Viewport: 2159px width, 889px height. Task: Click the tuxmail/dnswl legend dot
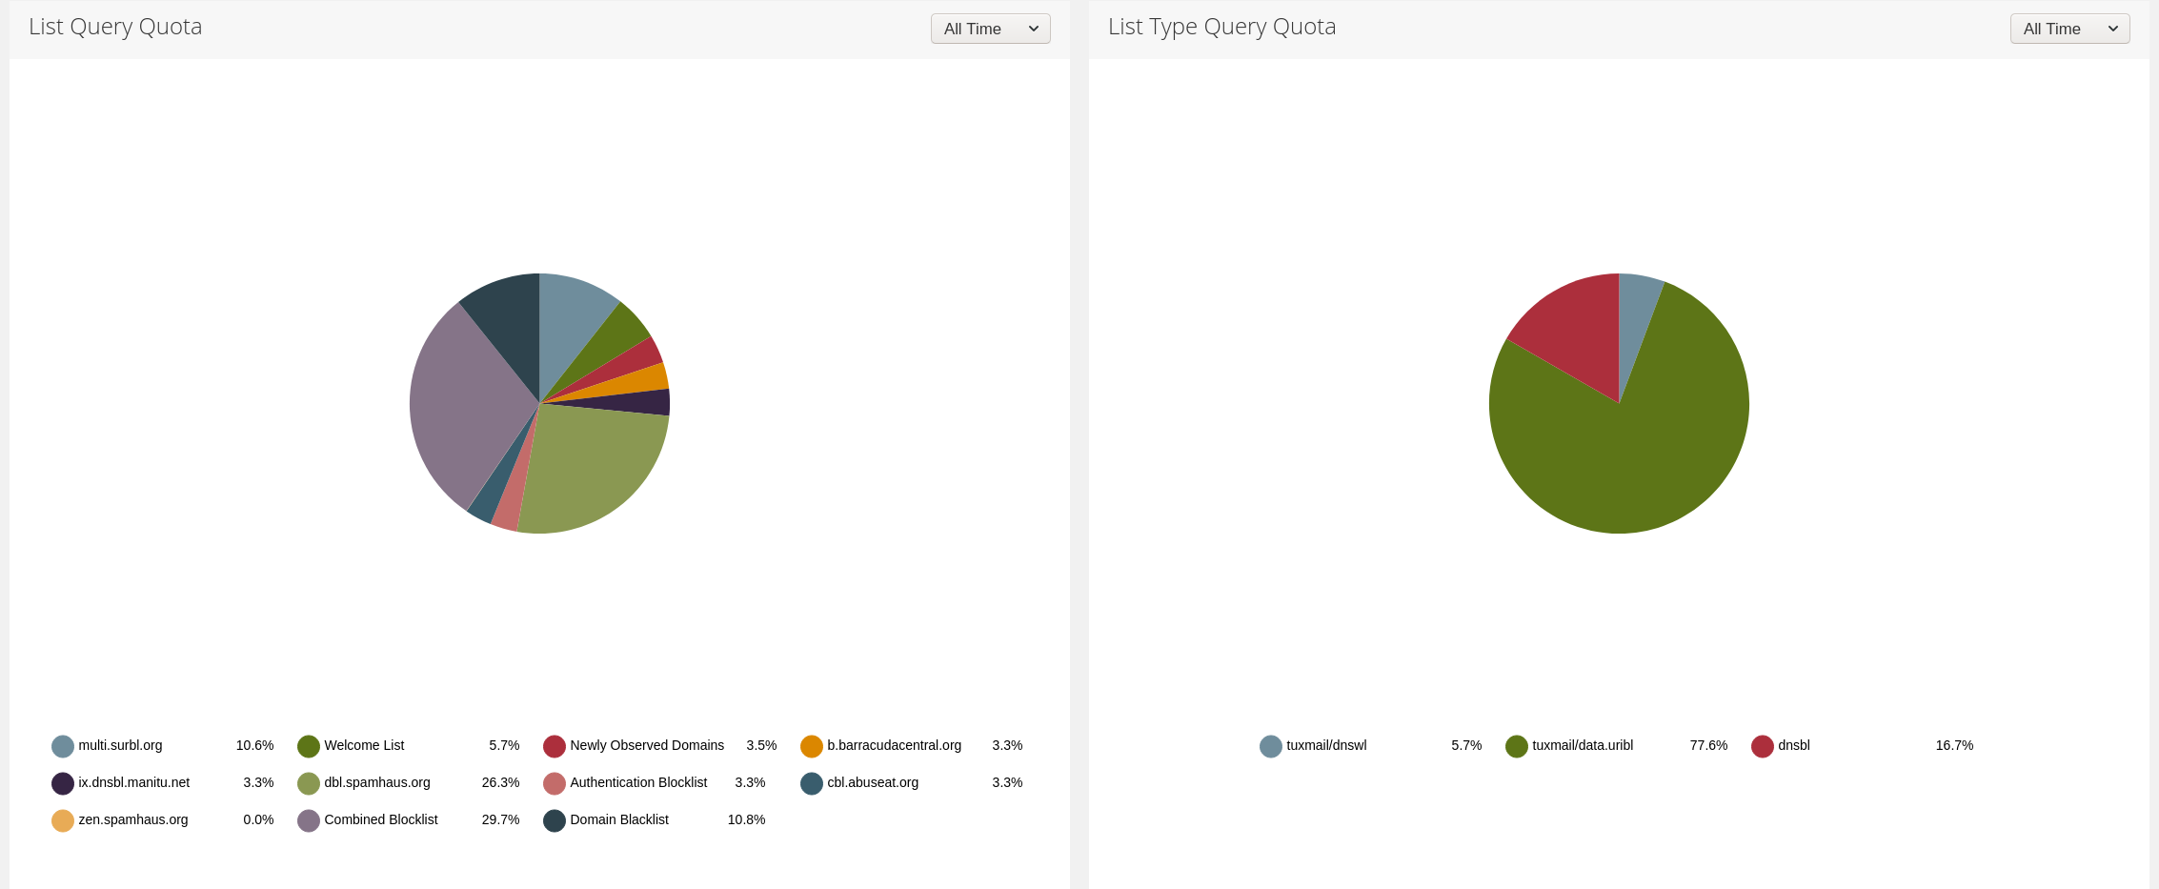pos(1270,746)
